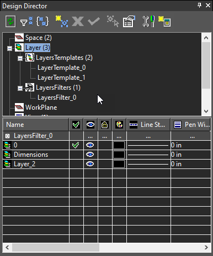Viewport: 213px width, 256px height.
Task: Toggle visibility eye for Layer_2
Action: (90, 164)
